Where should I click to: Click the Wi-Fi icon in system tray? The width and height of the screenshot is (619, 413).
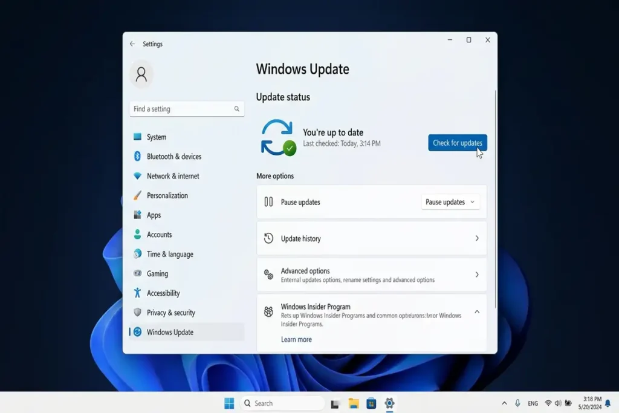[x=548, y=403]
